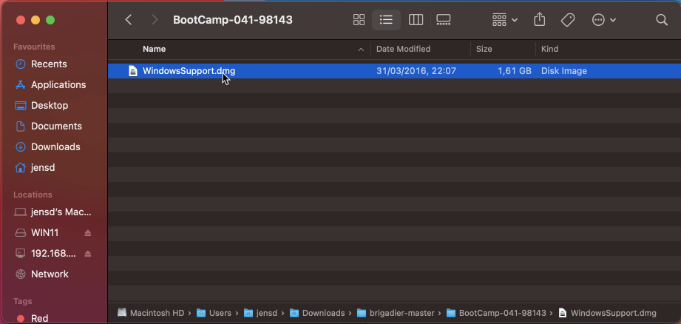Switch to column view
This screenshot has height=324, width=681.
click(416, 19)
